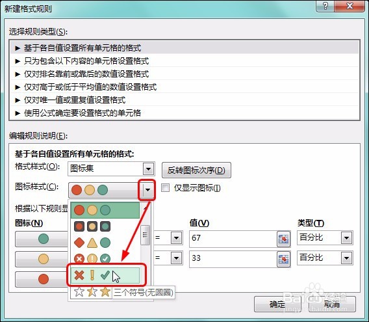Open the help question mark button

tap(325, 6)
